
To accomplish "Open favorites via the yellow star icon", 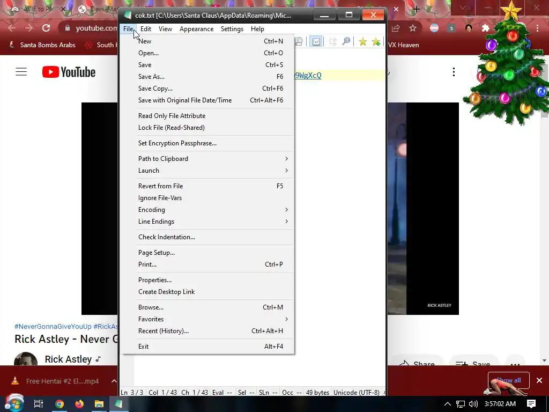I will tap(363, 42).
